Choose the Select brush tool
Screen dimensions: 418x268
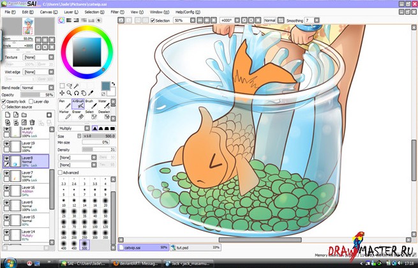coord(91,115)
